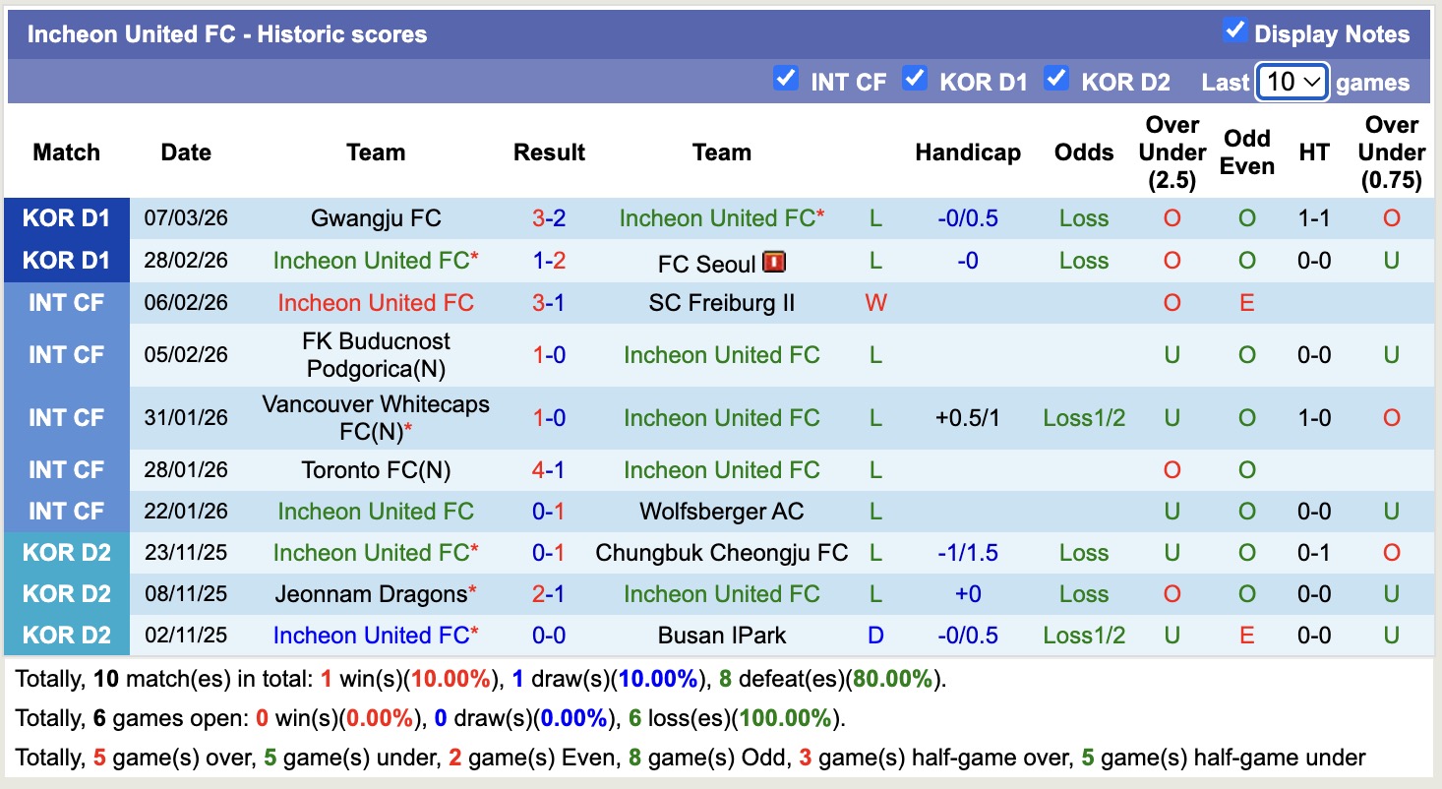Click the KOR D2 badge beside Jeonnam Dragons match

[66, 593]
